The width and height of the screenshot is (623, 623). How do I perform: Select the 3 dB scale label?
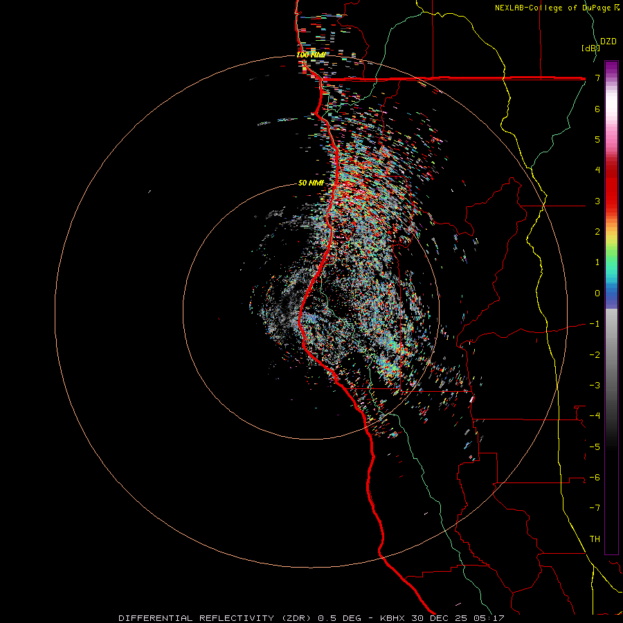click(597, 201)
